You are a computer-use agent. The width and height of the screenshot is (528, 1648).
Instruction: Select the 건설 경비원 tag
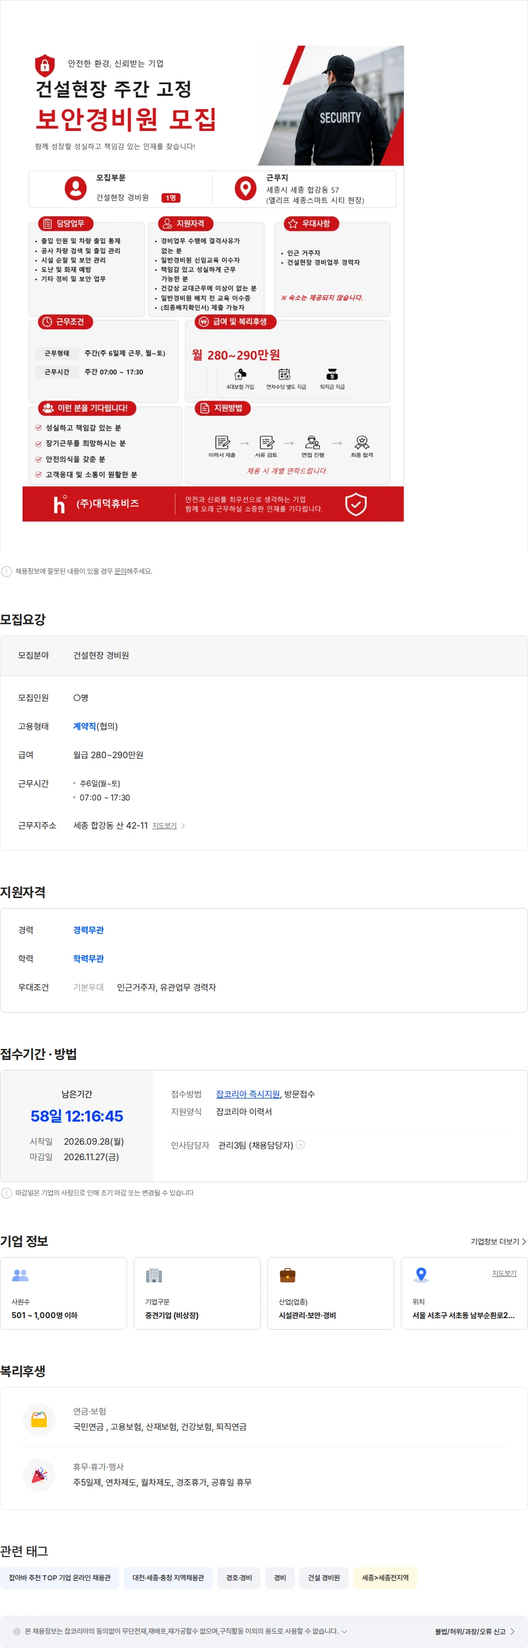(324, 1578)
